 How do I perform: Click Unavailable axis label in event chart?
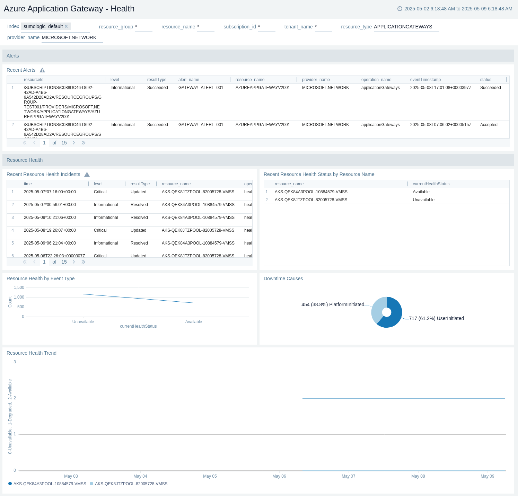83,322
